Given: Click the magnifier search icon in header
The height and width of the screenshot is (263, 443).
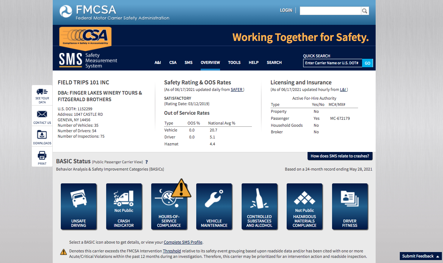Looking at the screenshot, I should [365, 11].
